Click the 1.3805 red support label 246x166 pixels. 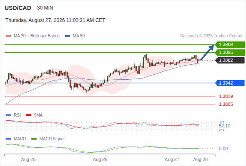[226, 104]
